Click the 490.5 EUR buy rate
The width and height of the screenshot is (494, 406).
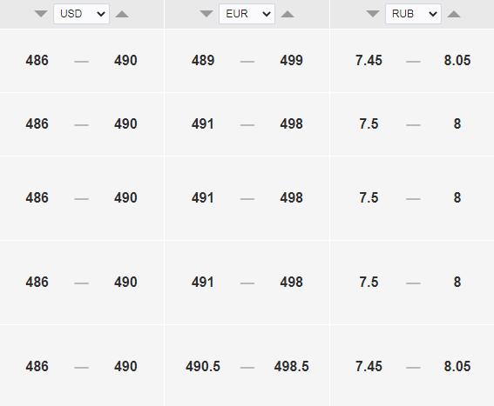click(x=203, y=366)
